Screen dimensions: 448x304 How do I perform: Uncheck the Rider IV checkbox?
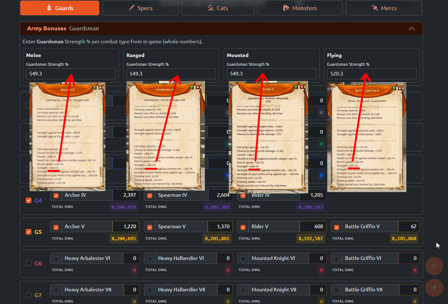click(x=243, y=196)
